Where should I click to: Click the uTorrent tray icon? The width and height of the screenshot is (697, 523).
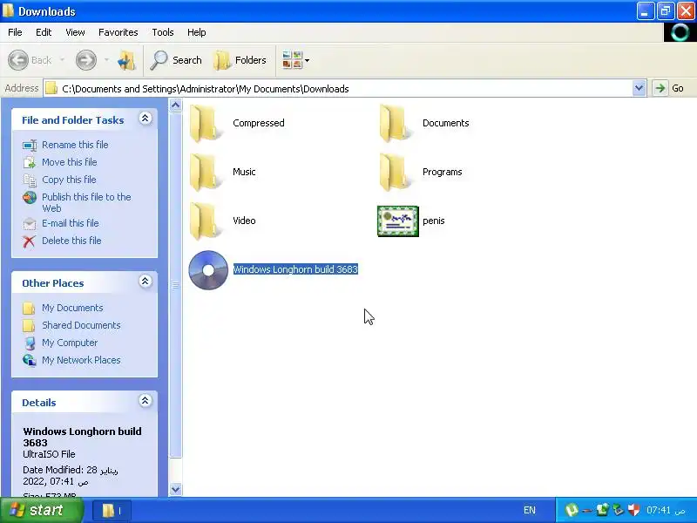[x=572, y=510]
